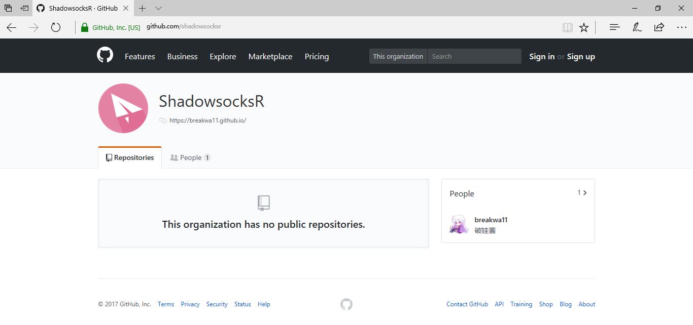The width and height of the screenshot is (693, 325).
Task: Open the https://breakwa11.github.io/ link
Action: pos(208,120)
